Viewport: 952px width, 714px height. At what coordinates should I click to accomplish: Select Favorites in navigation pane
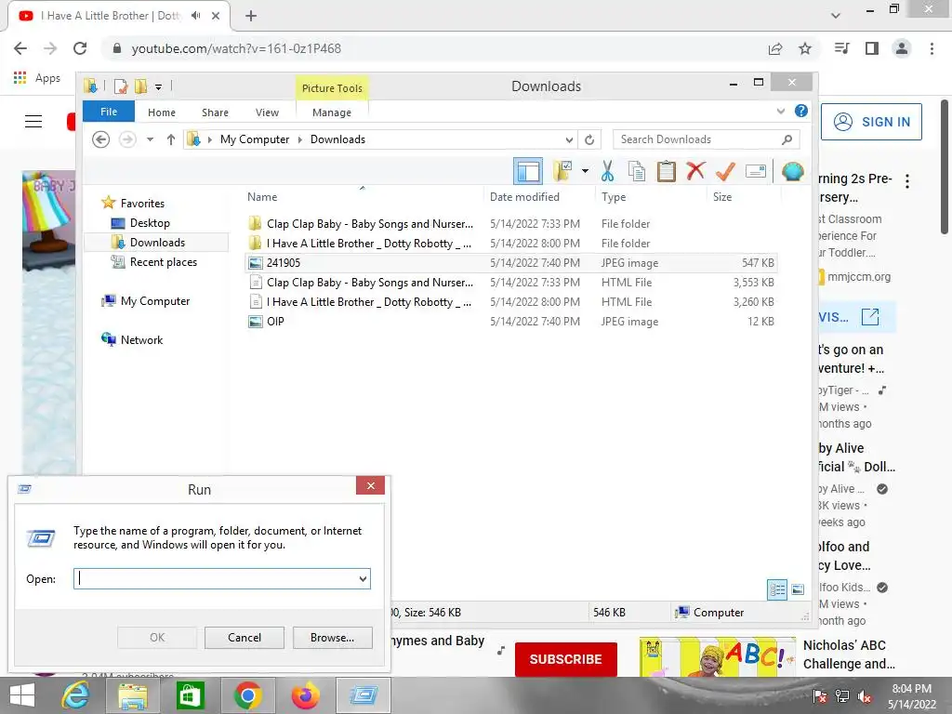[142, 204]
